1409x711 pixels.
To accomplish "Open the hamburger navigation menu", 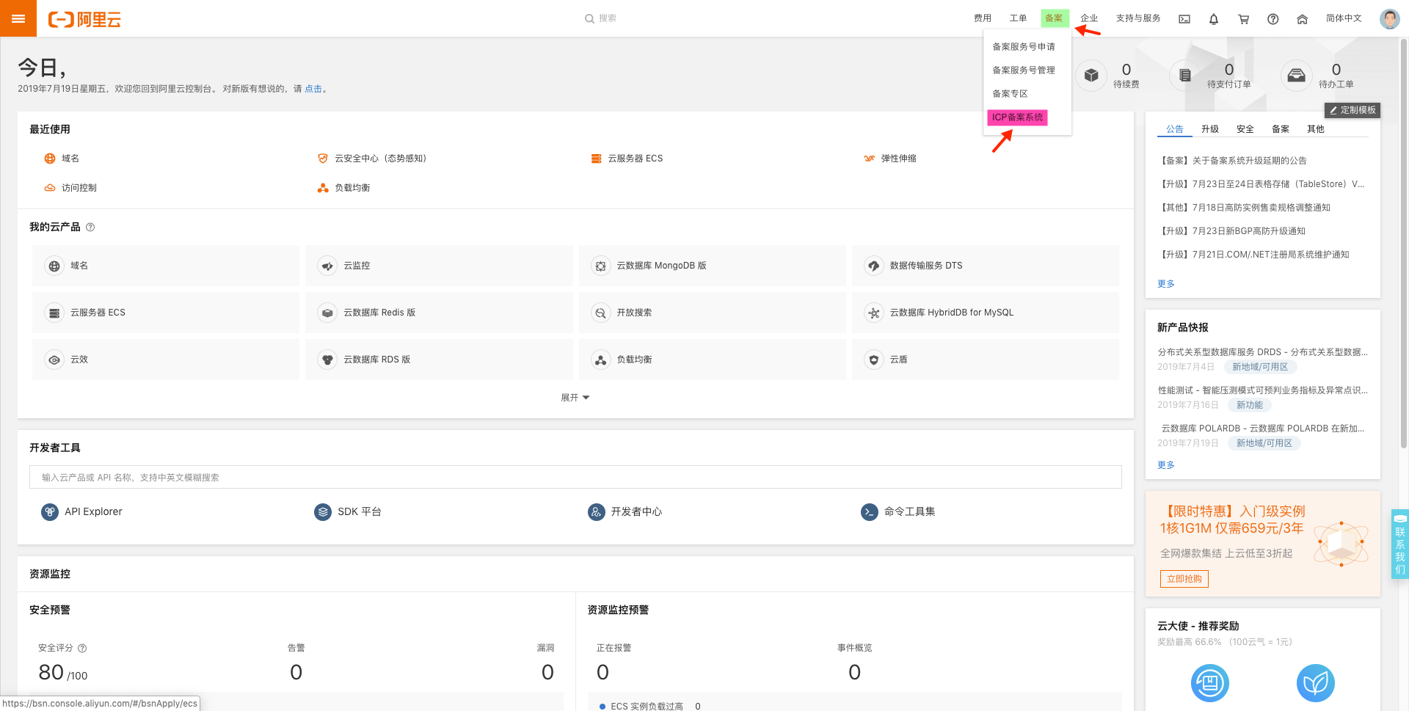I will coord(18,18).
